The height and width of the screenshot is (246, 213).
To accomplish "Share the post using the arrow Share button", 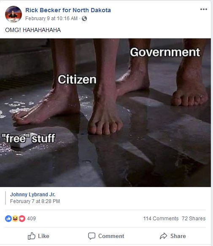I will pyautogui.click(x=173, y=236).
